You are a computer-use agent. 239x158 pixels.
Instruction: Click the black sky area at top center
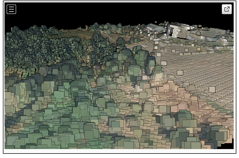118,13
